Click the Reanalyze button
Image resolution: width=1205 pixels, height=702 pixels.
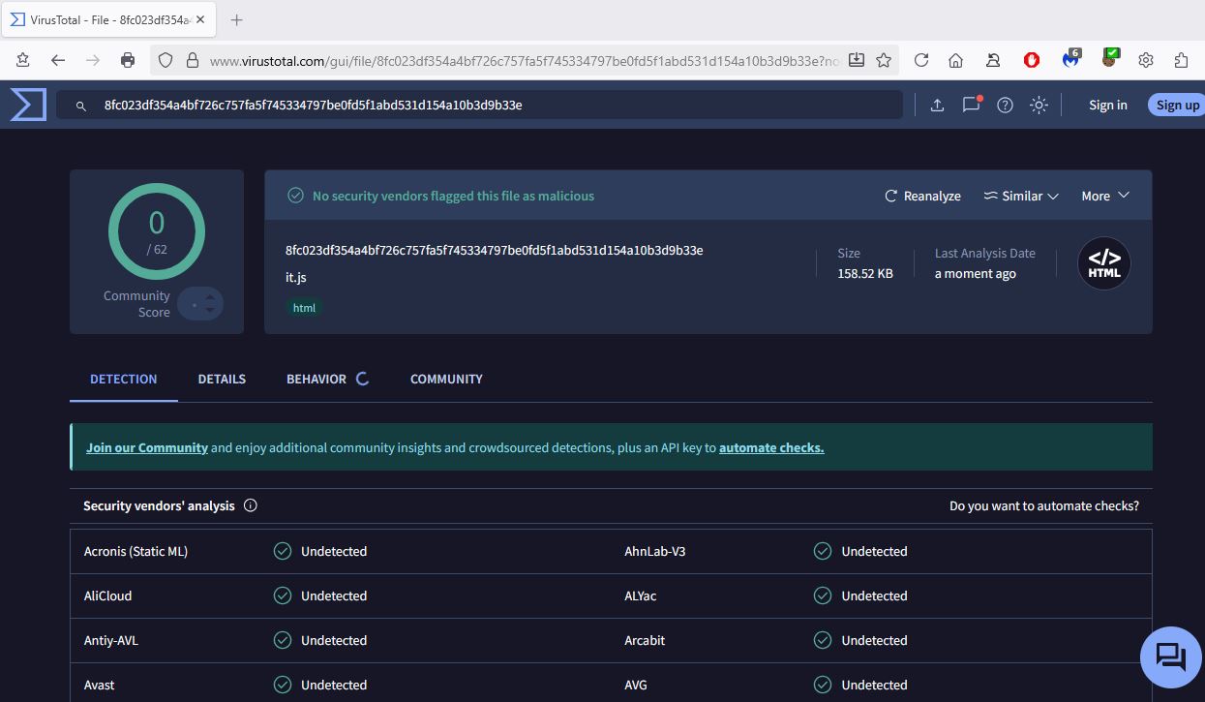pos(922,196)
